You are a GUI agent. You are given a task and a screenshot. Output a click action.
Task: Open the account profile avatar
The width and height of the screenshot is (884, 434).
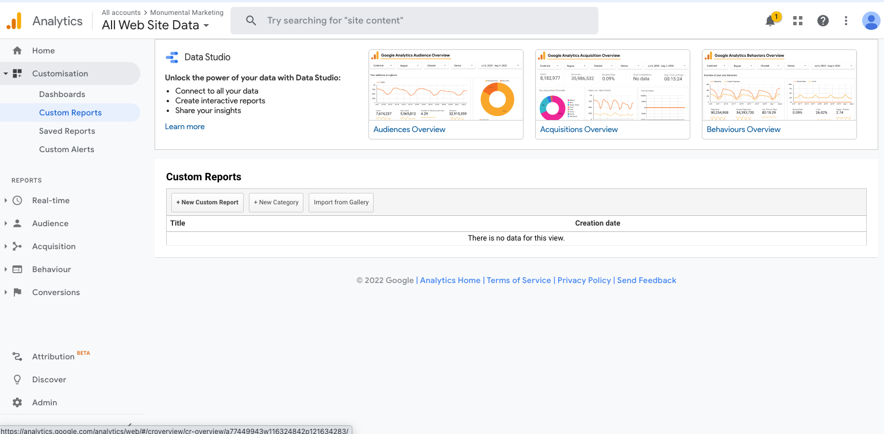click(871, 21)
